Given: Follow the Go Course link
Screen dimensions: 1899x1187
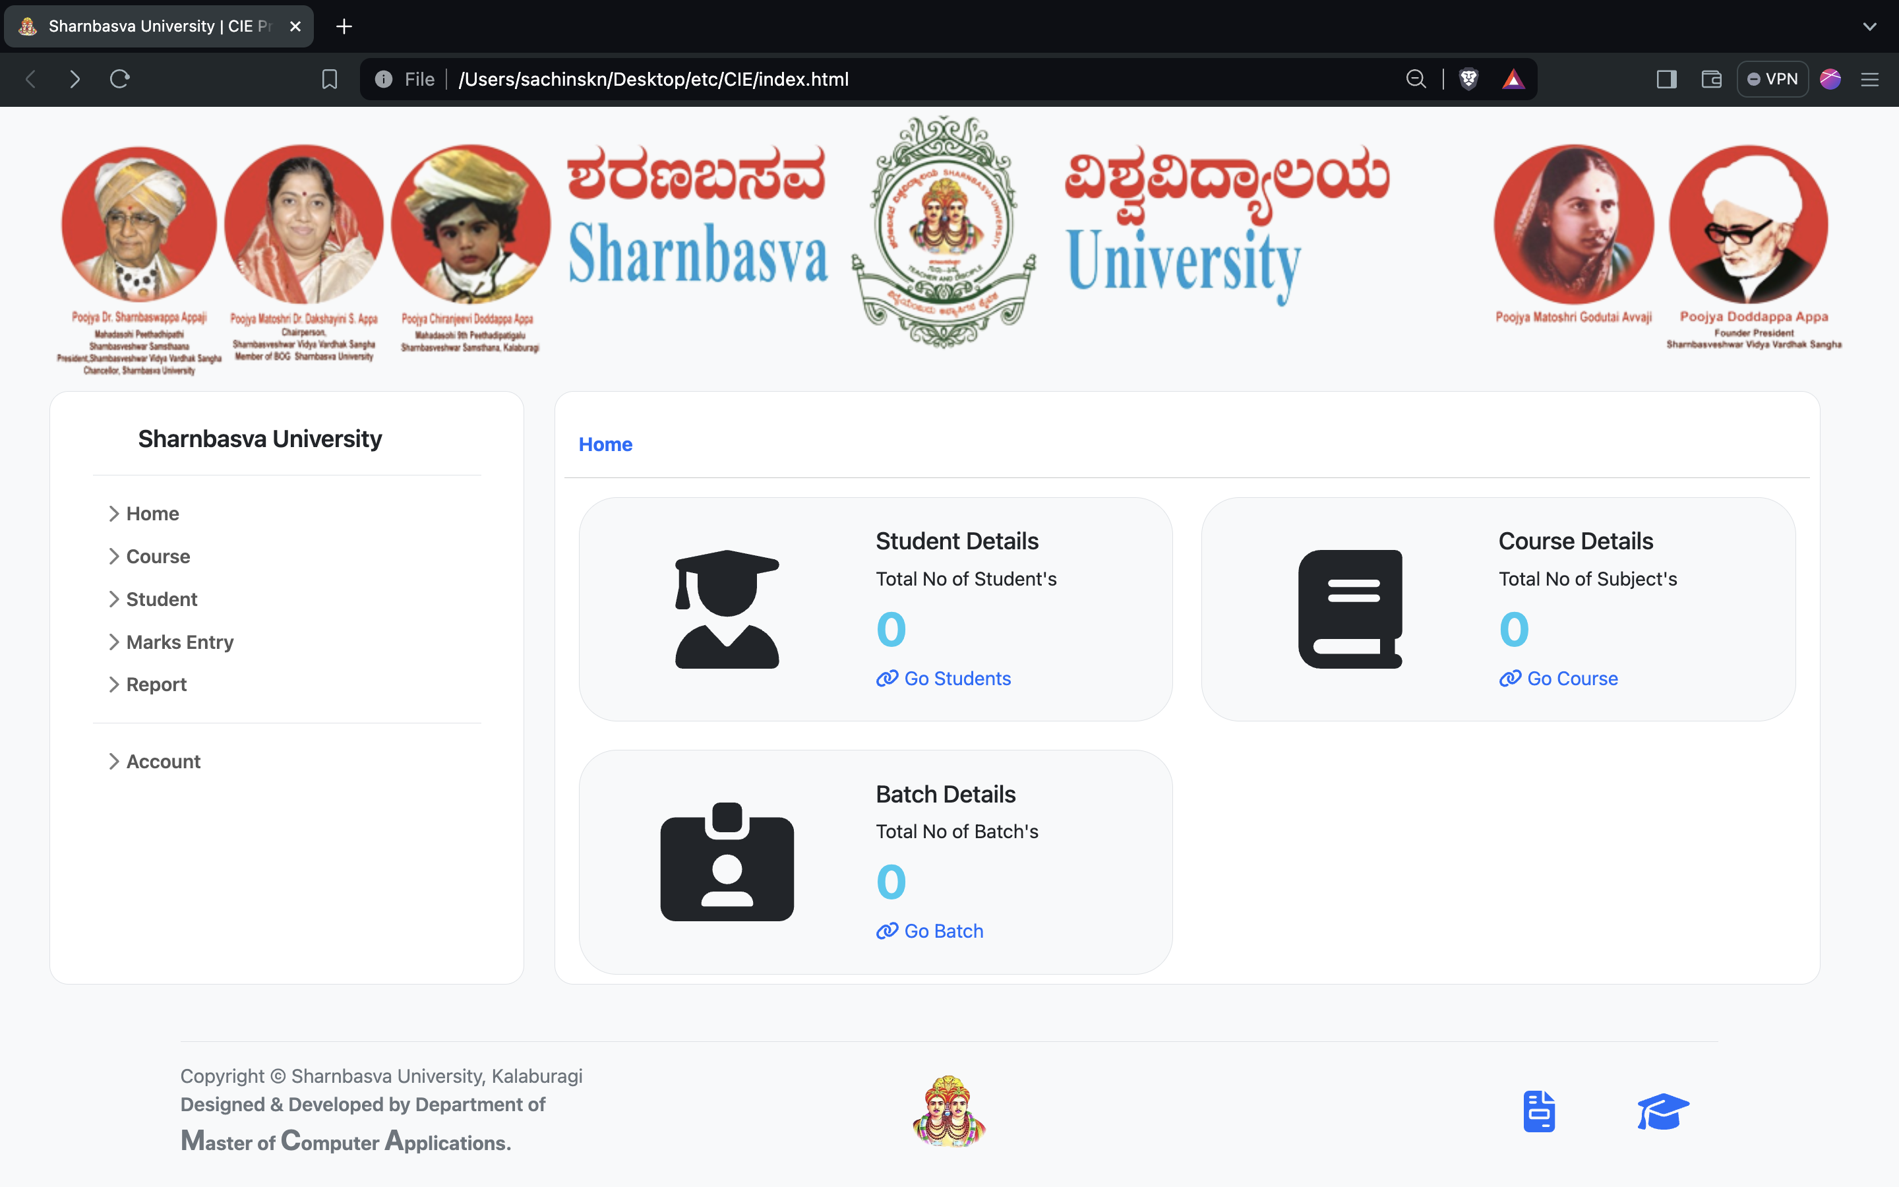Looking at the screenshot, I should coord(1573,679).
